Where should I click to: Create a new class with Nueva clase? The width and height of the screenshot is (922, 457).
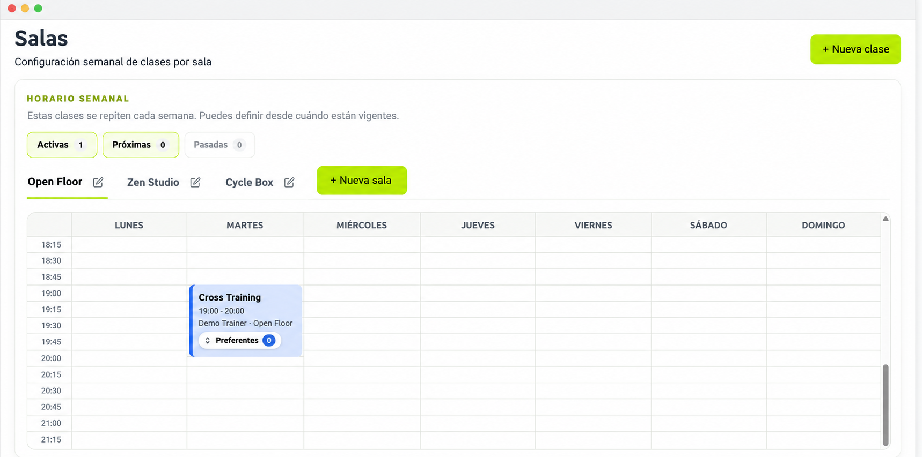pyautogui.click(x=855, y=49)
